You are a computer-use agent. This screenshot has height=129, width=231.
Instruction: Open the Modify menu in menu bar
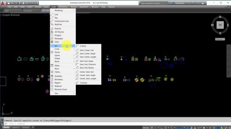coord(74,7)
